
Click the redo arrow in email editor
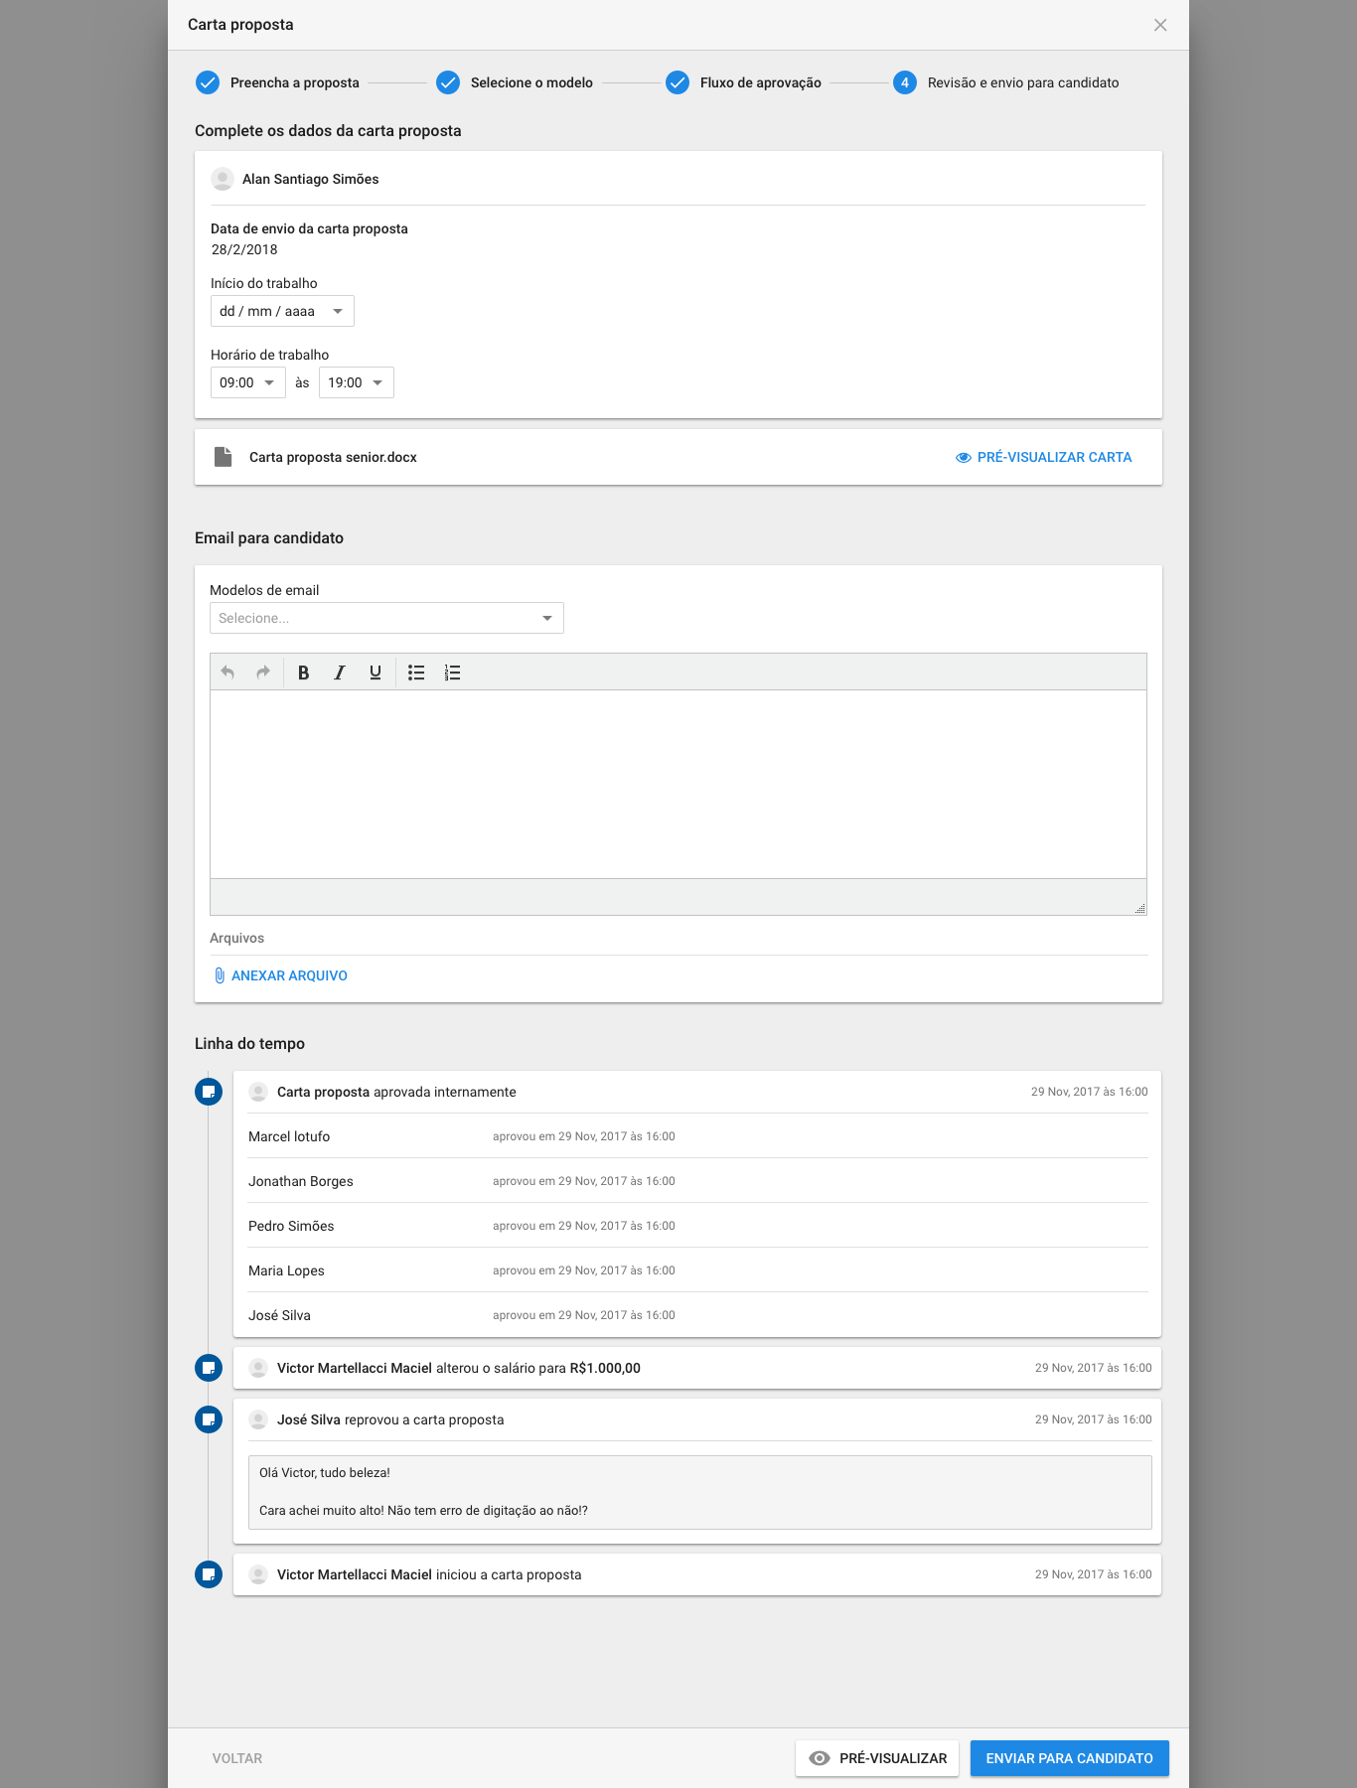(263, 672)
